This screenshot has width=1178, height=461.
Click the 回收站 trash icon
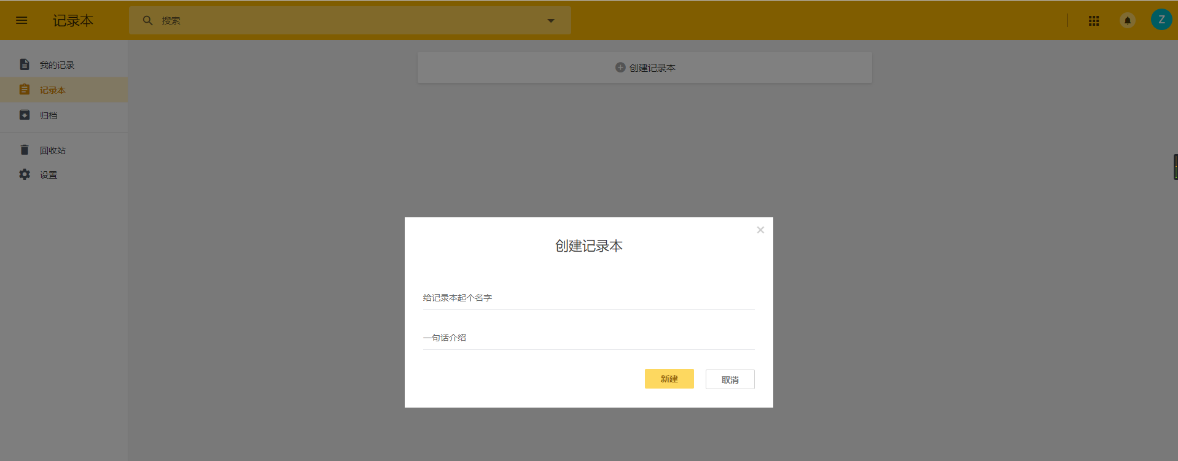coord(25,150)
